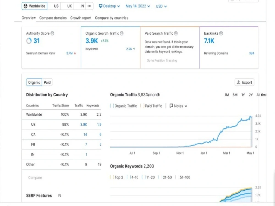This screenshot has height=206, width=275.
Task: Click the Countries column header
Action: 32,105
